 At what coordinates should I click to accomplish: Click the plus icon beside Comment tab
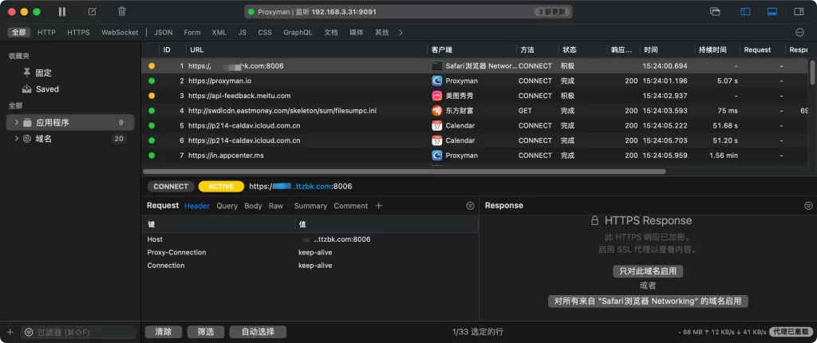(379, 206)
